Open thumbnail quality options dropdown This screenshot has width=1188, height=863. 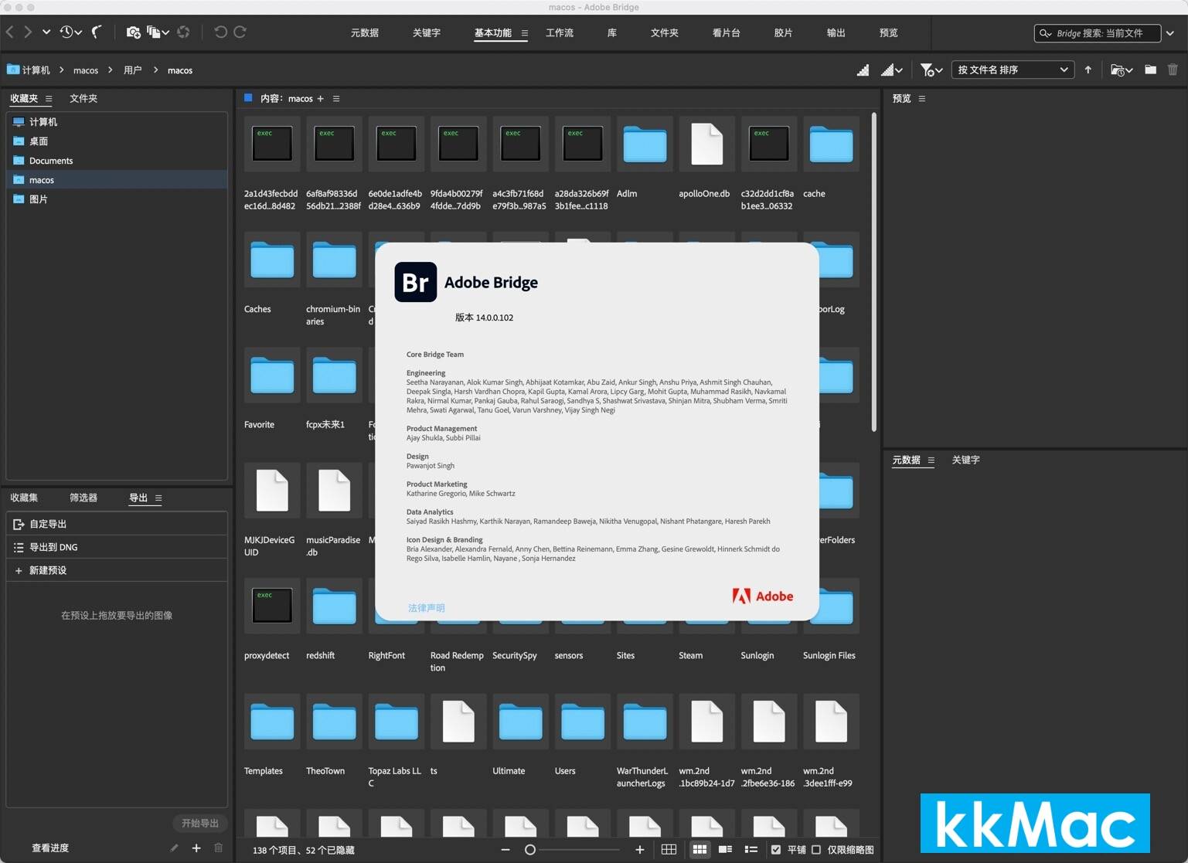892,70
